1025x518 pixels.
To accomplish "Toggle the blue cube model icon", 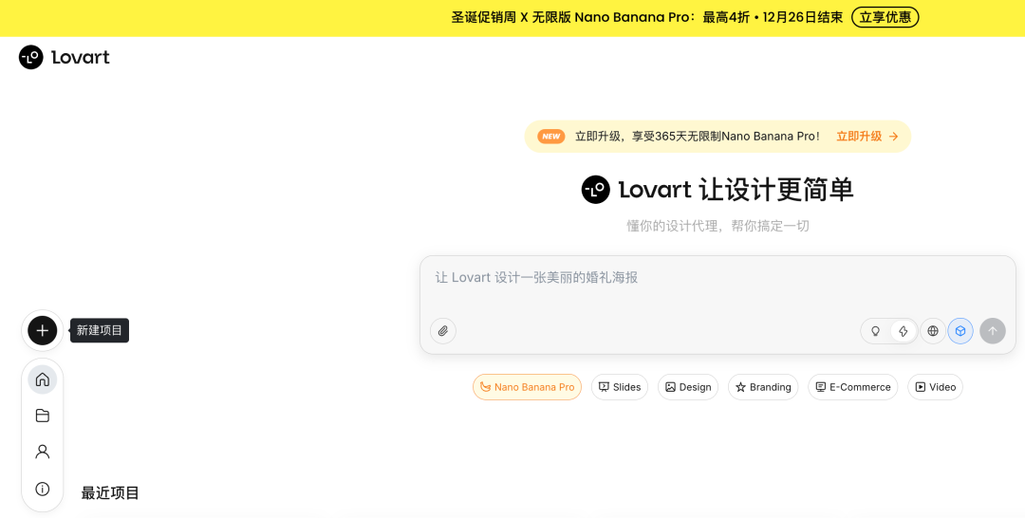I will click(960, 331).
